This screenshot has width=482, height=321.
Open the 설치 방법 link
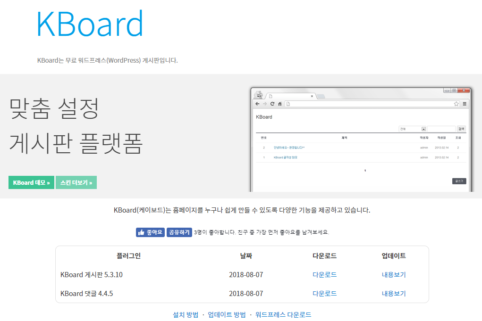(x=186, y=315)
